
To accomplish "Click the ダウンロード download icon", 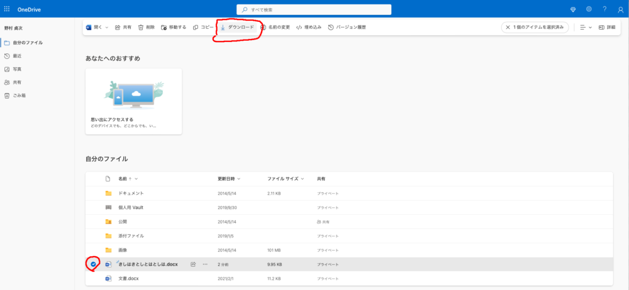I will [223, 28].
